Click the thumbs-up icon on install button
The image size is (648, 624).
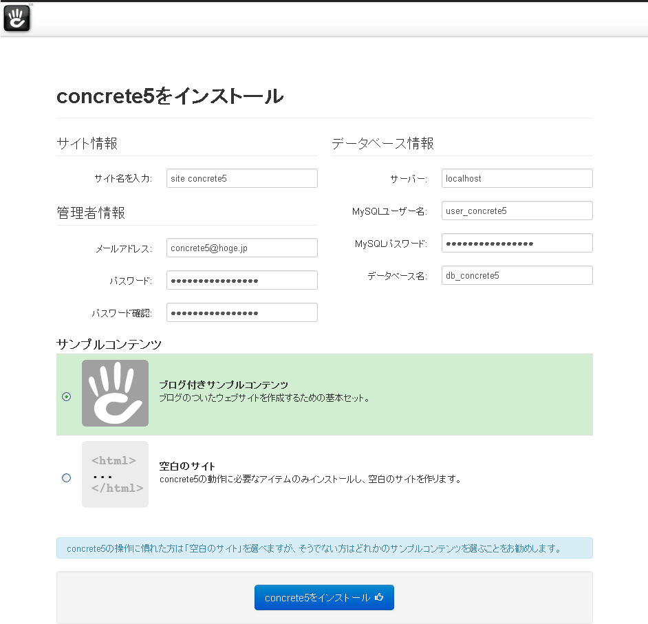(379, 598)
